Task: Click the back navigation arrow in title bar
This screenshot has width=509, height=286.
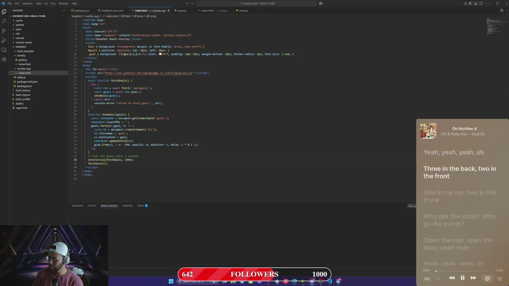Action: click(187, 3)
